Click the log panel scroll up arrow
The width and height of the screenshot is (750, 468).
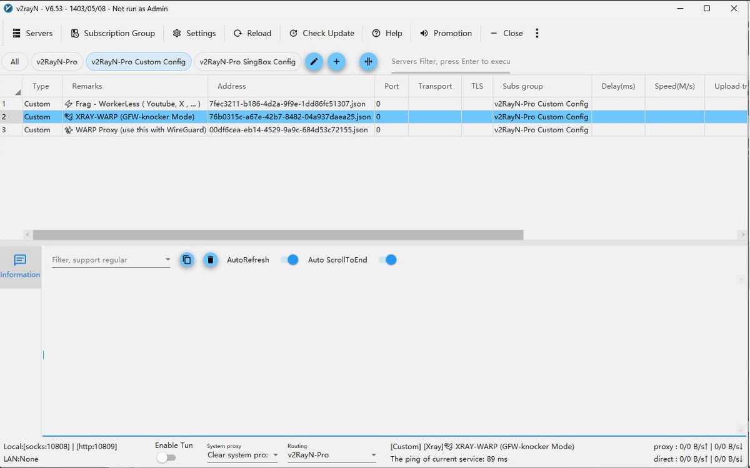pos(741,280)
